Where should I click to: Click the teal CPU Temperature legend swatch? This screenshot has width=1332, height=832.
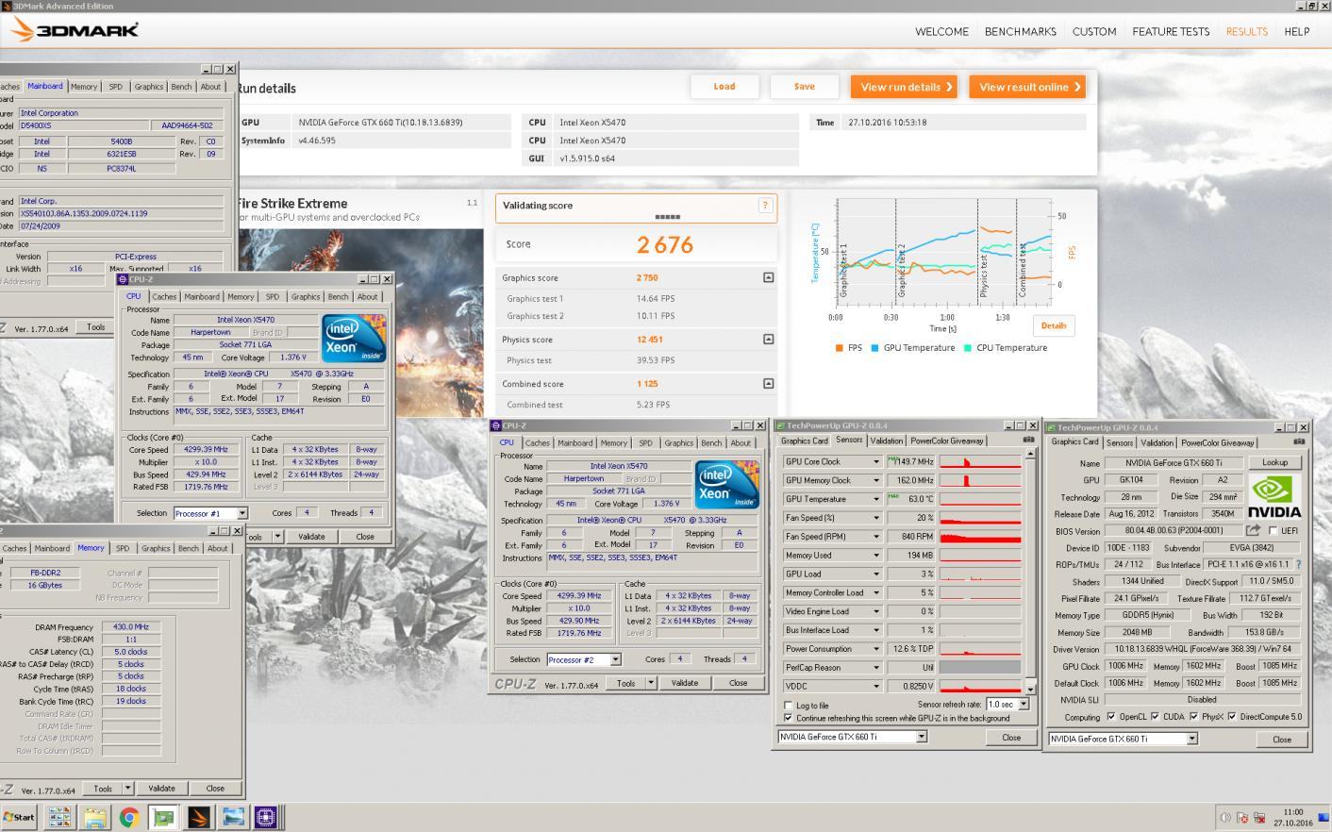968,348
